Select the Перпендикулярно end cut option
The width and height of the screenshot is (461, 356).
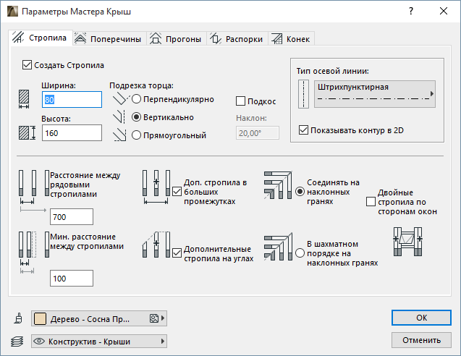(x=136, y=98)
